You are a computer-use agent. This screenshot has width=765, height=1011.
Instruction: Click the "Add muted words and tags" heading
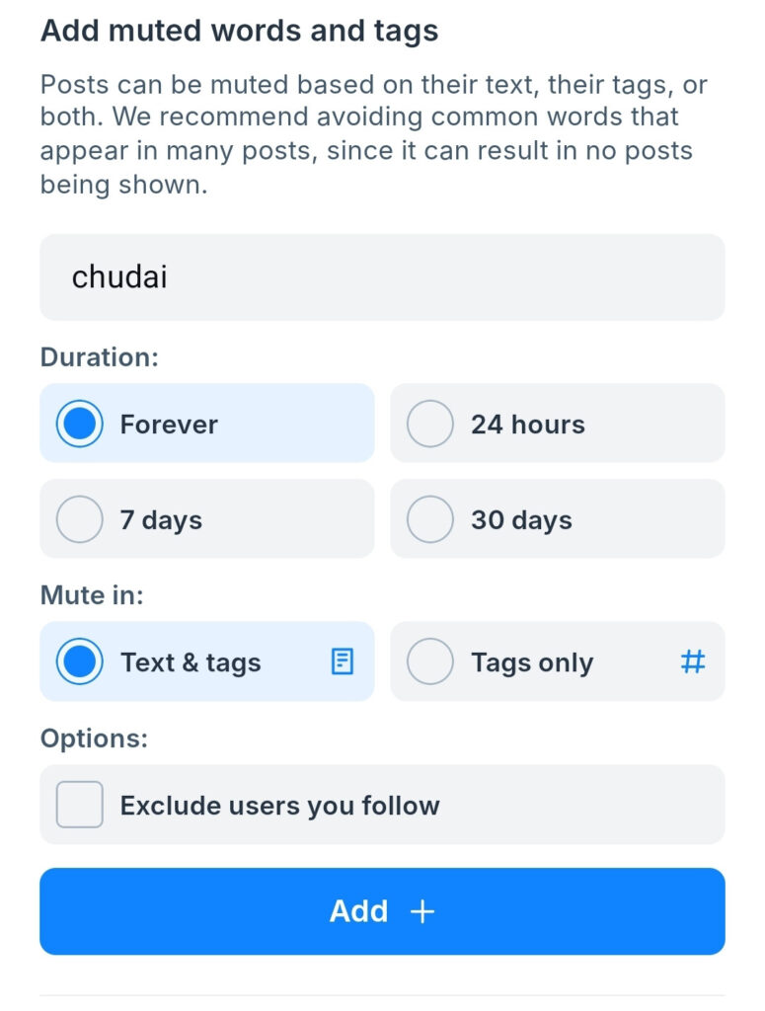[x=239, y=31]
